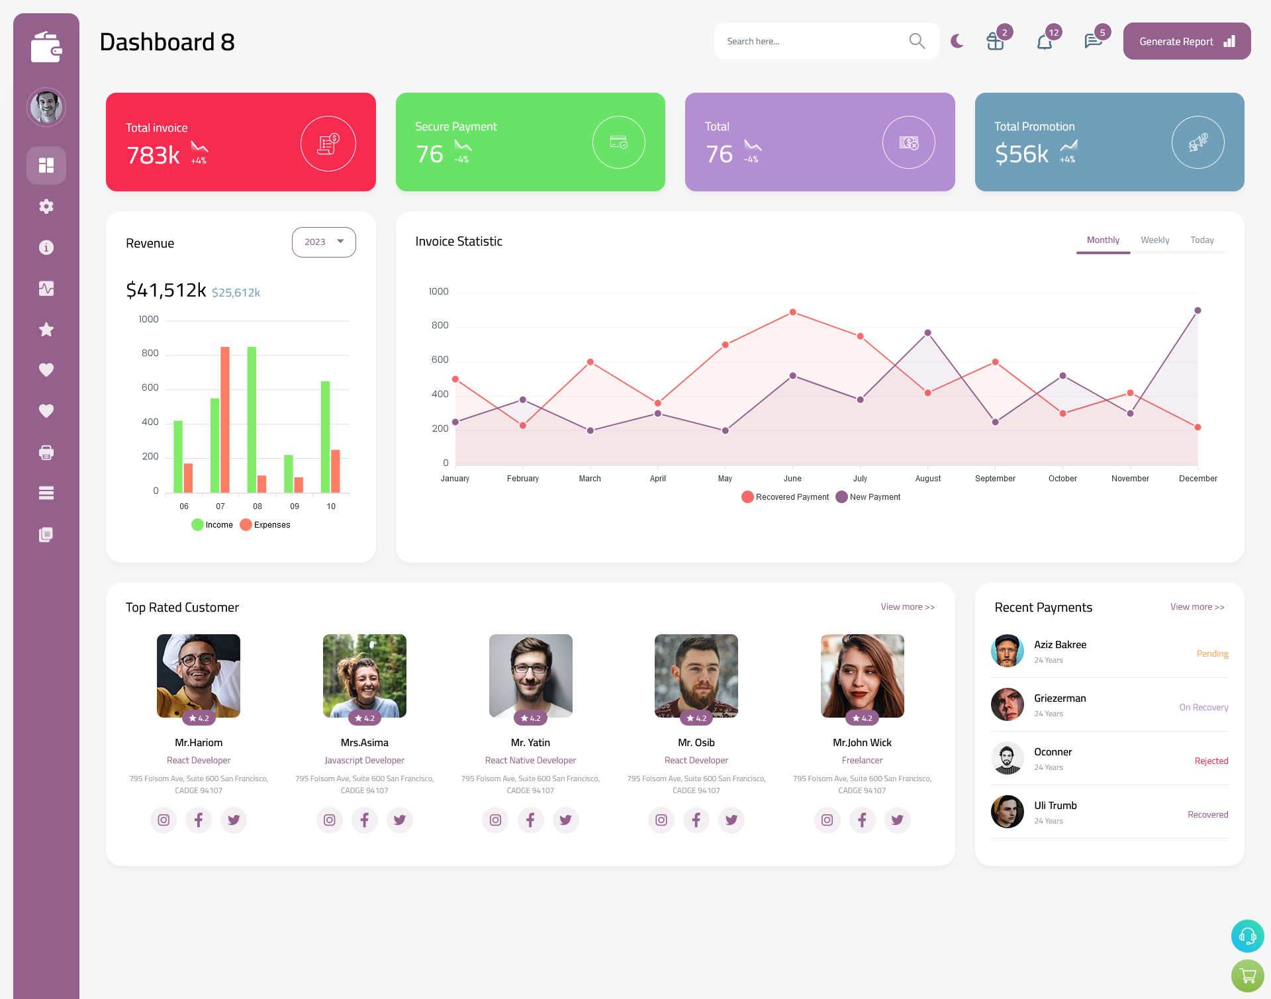This screenshot has height=999, width=1271.
Task: Click View more in Top Rated Customer
Action: point(907,606)
